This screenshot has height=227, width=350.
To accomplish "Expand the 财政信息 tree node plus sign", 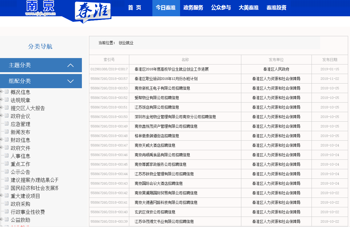I will pyautogui.click(x=1, y=139).
